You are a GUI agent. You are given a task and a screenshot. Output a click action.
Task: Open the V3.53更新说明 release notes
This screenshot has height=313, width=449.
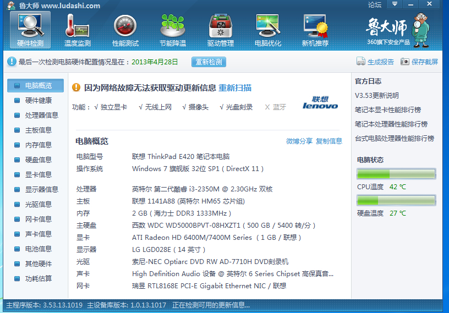point(377,95)
